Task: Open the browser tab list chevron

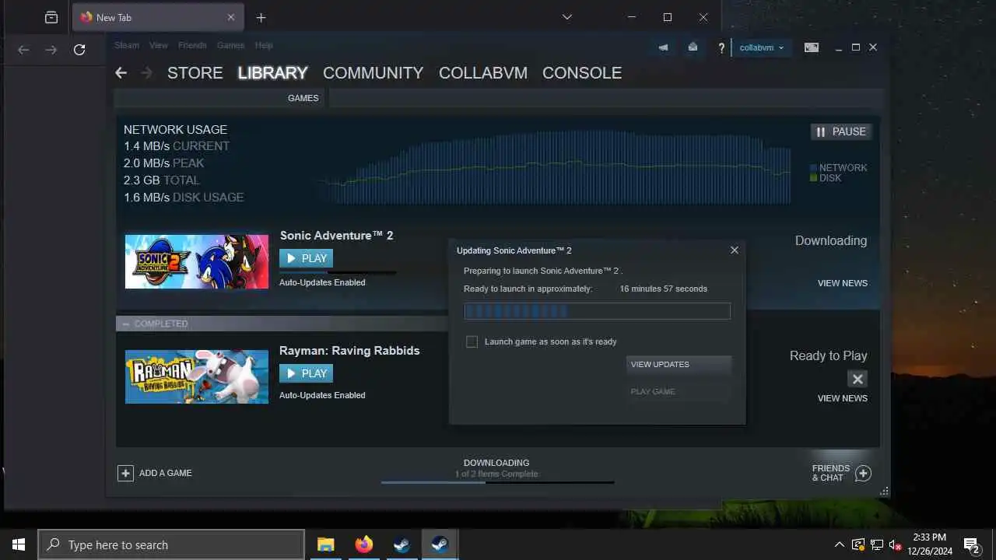Action: click(x=567, y=17)
